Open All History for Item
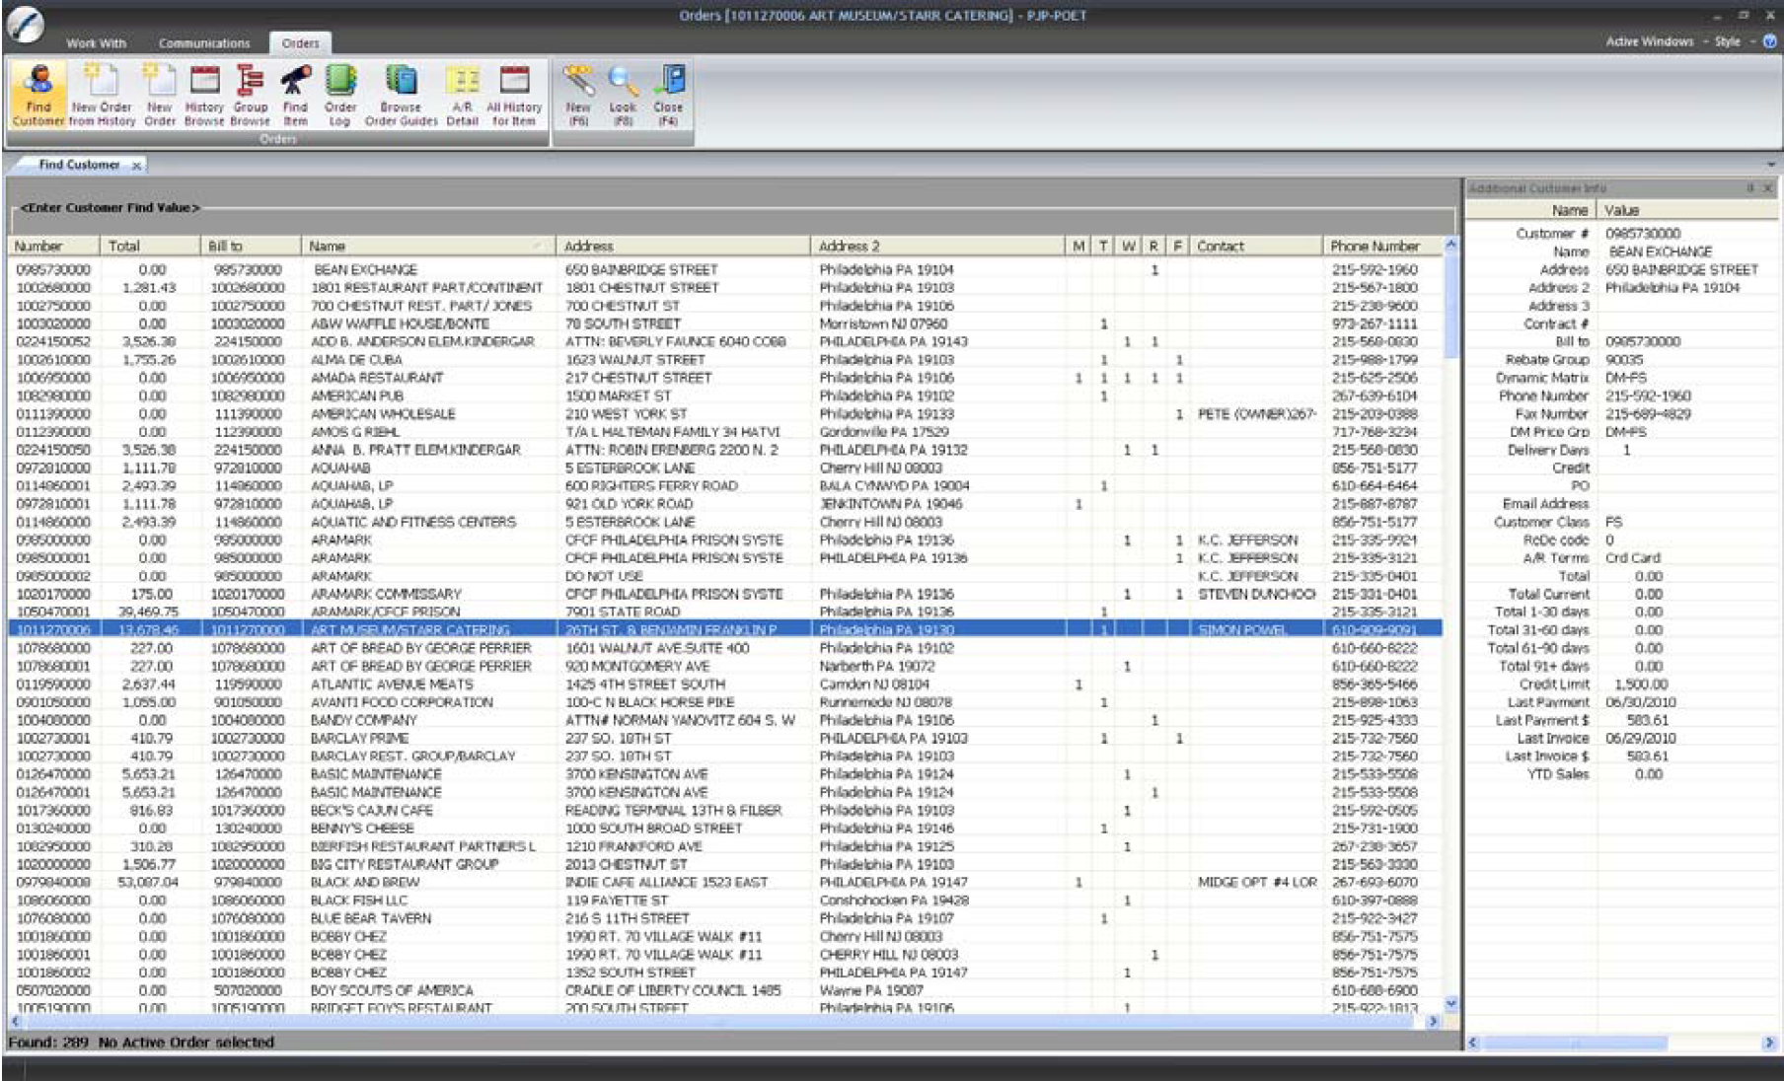This screenshot has height=1081, width=1784. pyautogui.click(x=514, y=95)
